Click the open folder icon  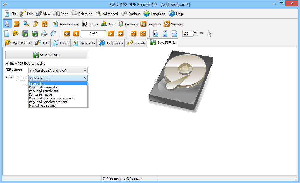point(16,34)
